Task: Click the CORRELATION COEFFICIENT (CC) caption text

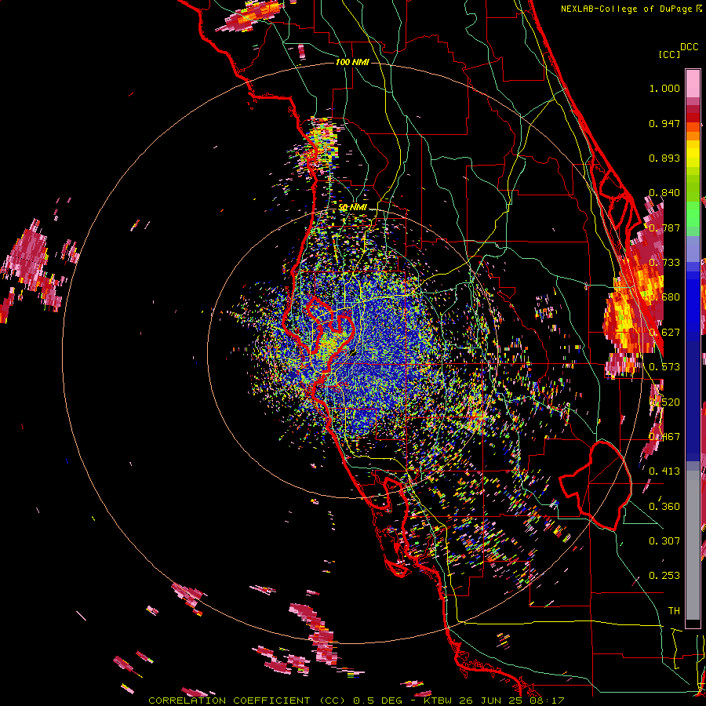Action: tap(247, 701)
